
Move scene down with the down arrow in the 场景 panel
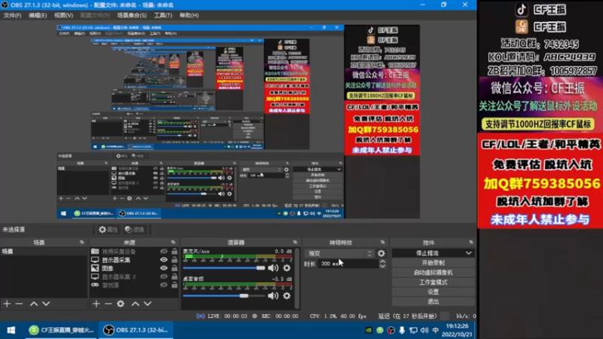click(46, 304)
